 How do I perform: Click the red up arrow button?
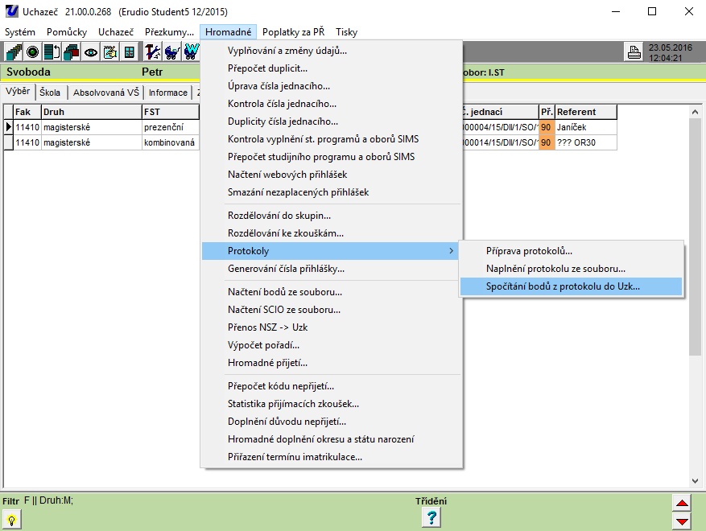click(682, 504)
